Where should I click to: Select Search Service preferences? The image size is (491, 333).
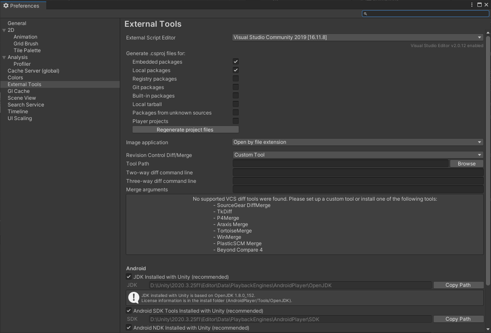[25, 105]
